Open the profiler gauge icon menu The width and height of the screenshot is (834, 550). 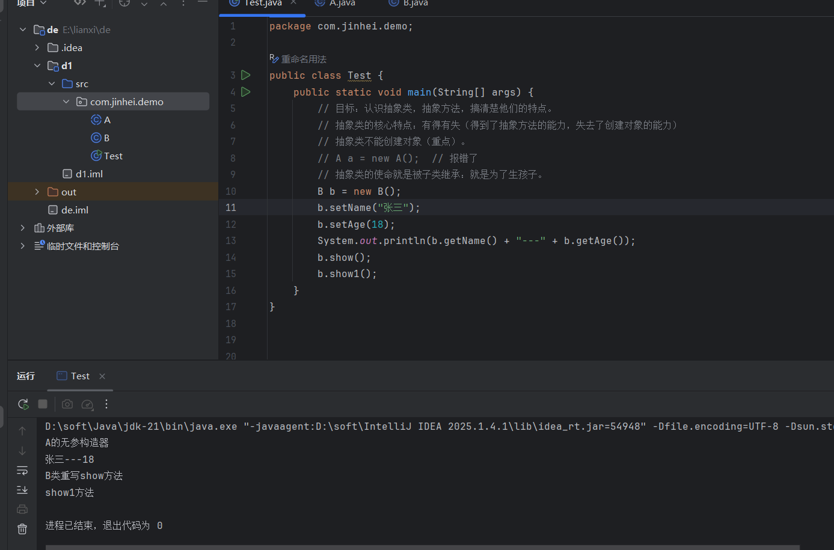tap(87, 404)
